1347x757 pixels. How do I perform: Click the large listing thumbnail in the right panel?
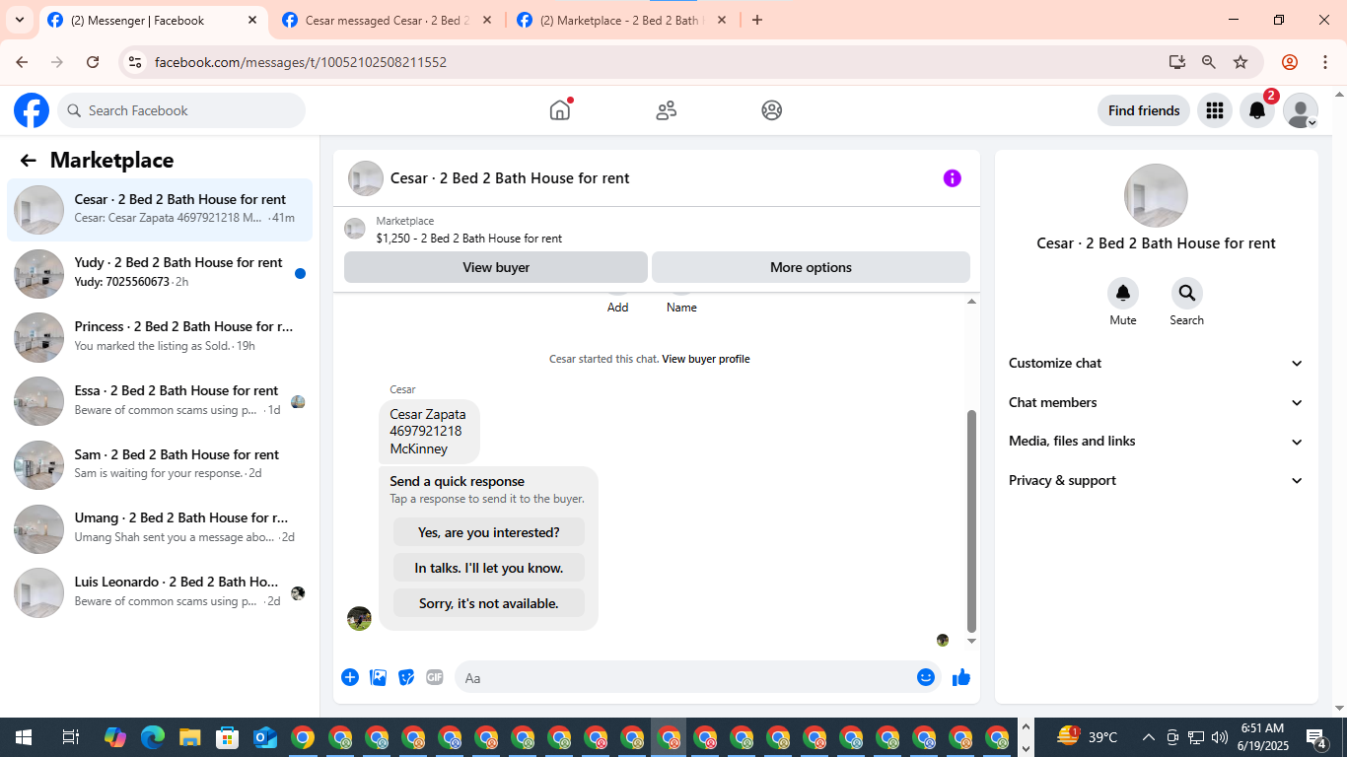point(1156,195)
